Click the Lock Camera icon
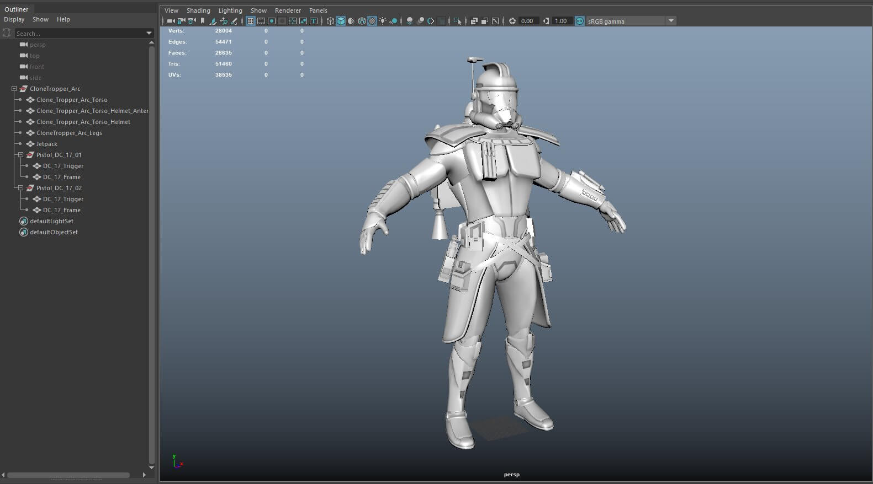The width and height of the screenshot is (873, 484). pyautogui.click(x=181, y=21)
